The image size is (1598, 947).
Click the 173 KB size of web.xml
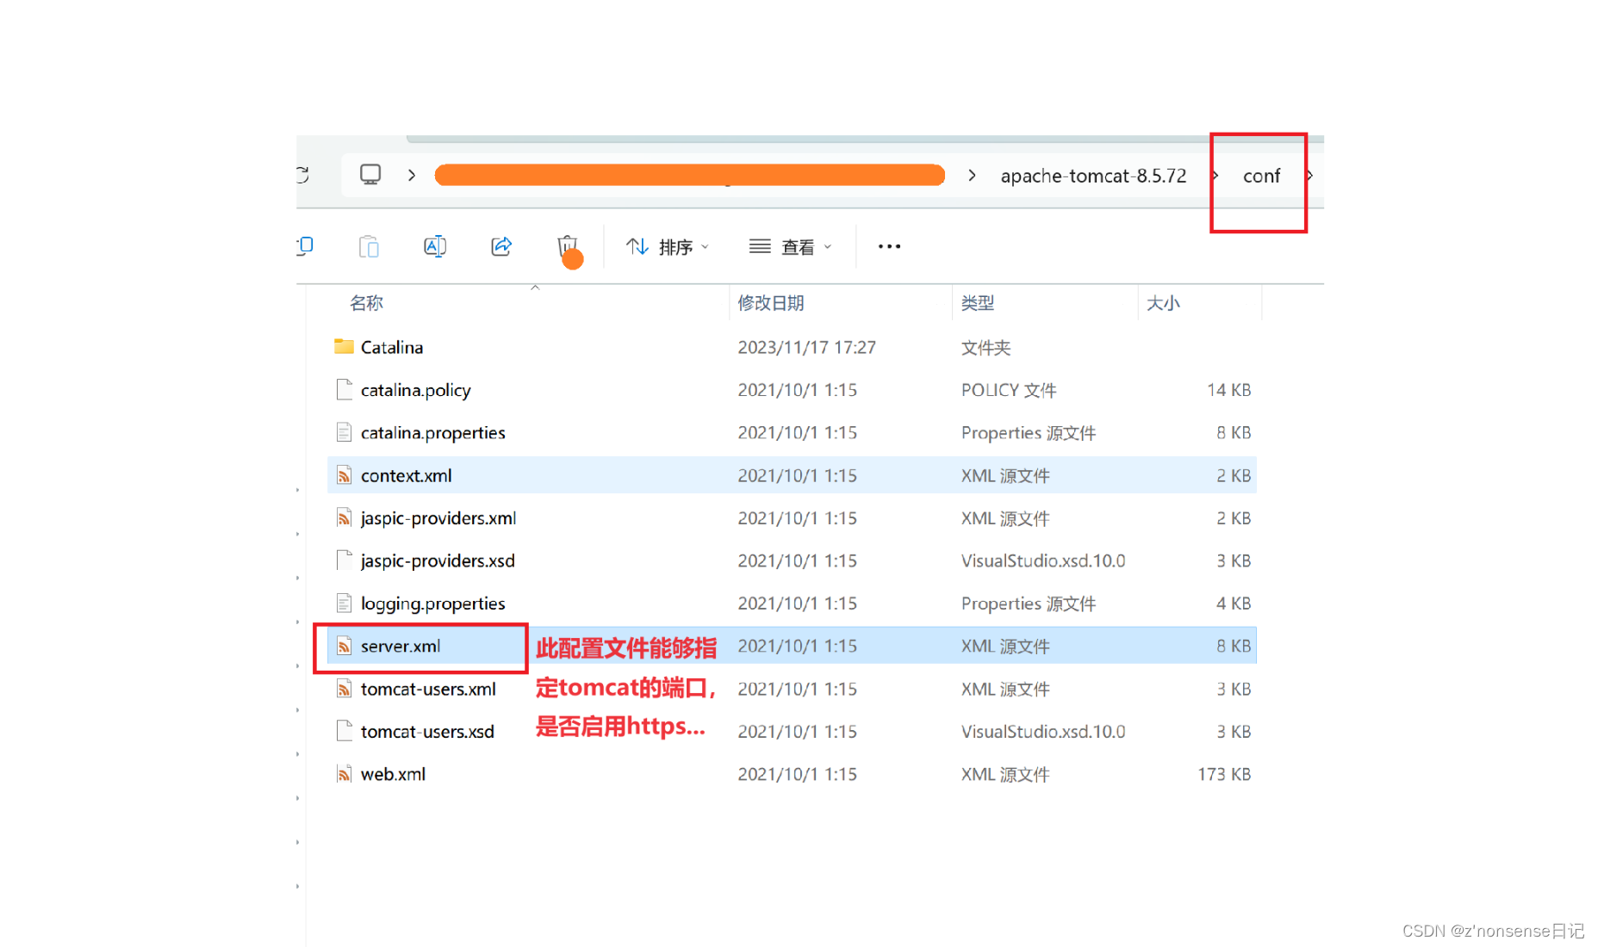pos(1224,774)
